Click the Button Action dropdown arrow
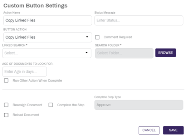 click(87, 37)
